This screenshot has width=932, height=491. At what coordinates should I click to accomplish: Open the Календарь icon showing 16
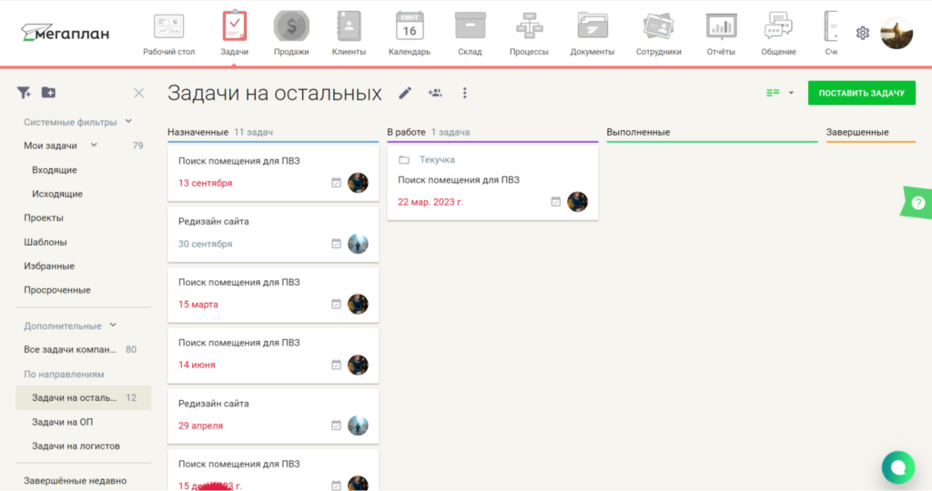pos(410,26)
